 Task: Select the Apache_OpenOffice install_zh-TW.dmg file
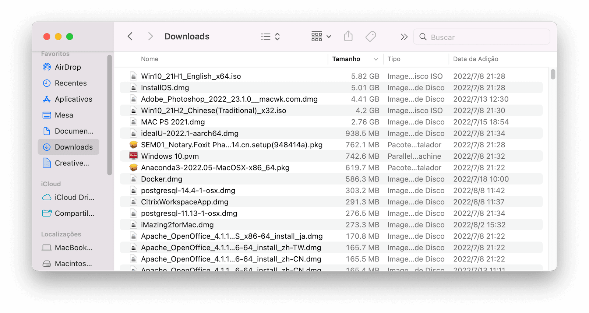point(331,247)
